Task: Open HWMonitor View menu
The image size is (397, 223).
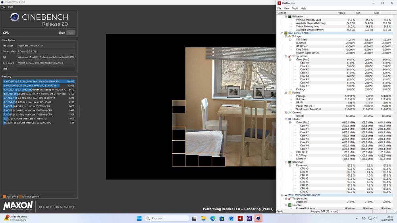Action: pos(287,8)
